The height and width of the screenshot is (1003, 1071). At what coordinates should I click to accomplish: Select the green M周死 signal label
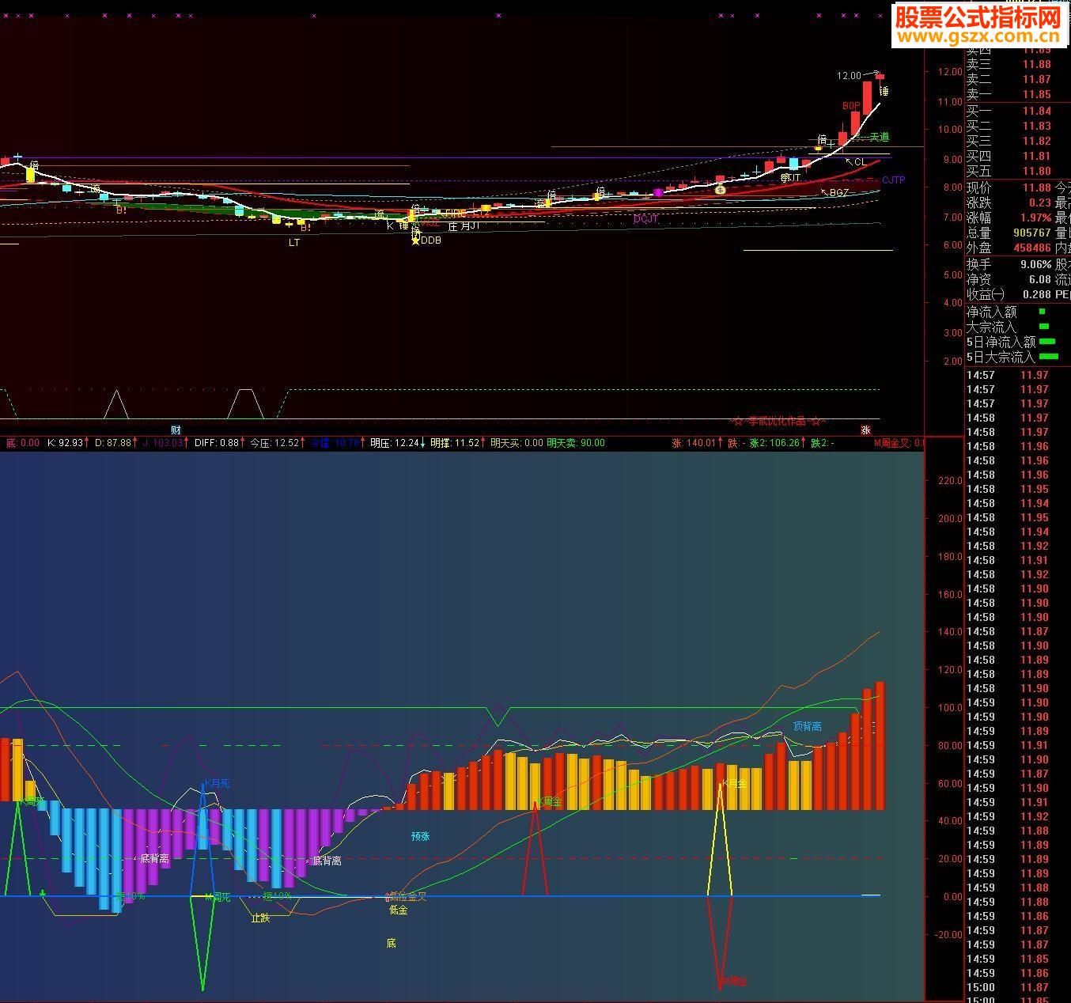(x=217, y=897)
